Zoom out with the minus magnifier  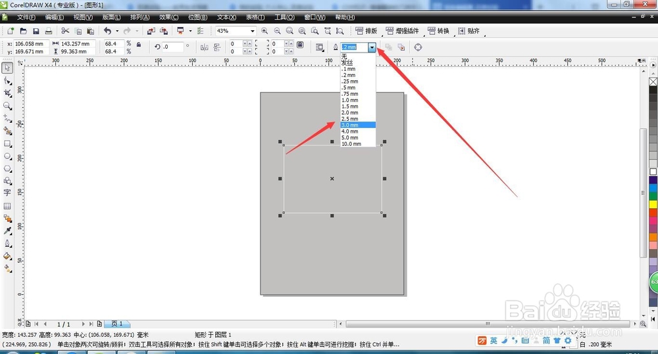tap(278, 31)
